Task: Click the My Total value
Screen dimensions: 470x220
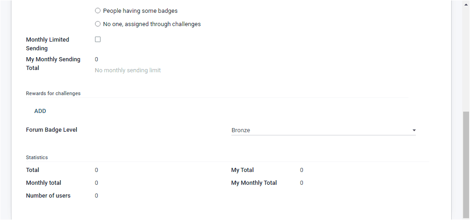Action: tap(302, 170)
